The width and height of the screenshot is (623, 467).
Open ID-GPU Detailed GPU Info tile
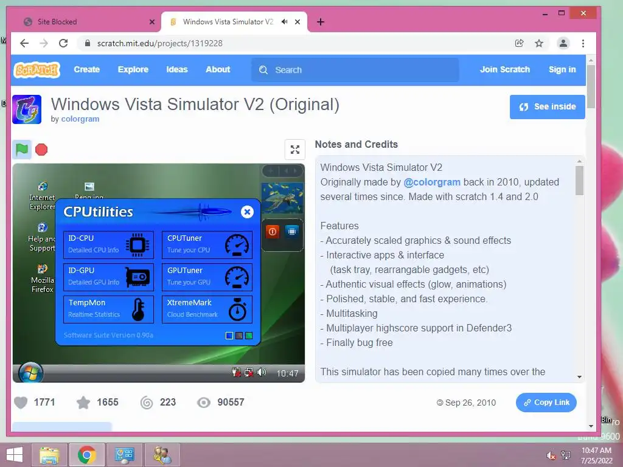click(x=108, y=277)
